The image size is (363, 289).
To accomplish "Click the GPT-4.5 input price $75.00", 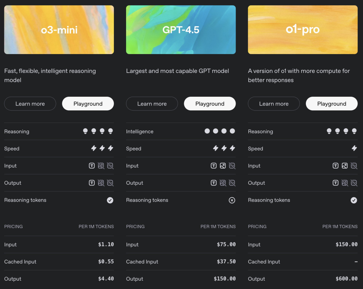I will [x=226, y=244].
